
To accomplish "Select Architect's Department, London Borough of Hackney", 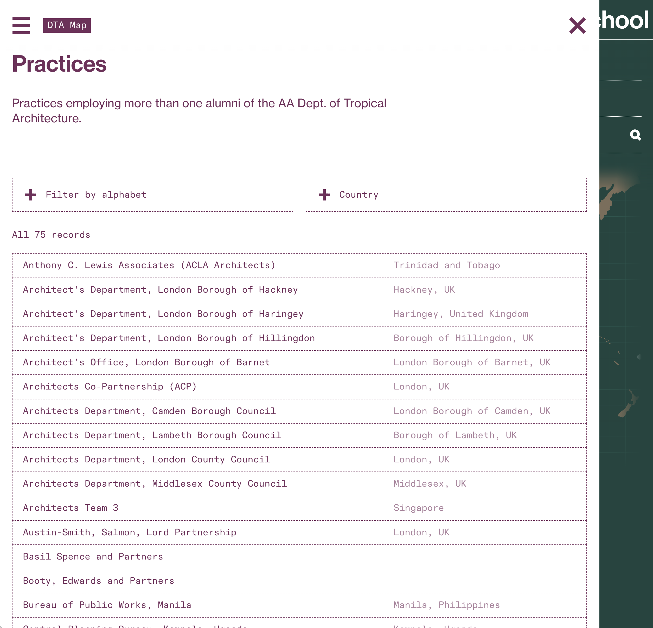I will click(299, 290).
